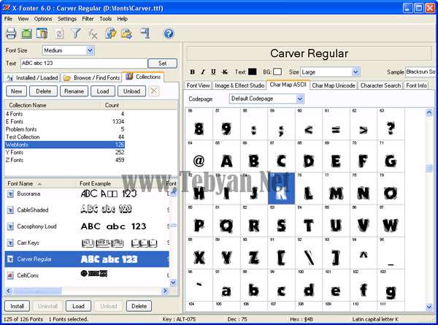The height and width of the screenshot is (325, 438).
Task: Toggle Underline with the U icon
Action: [x=213, y=72]
